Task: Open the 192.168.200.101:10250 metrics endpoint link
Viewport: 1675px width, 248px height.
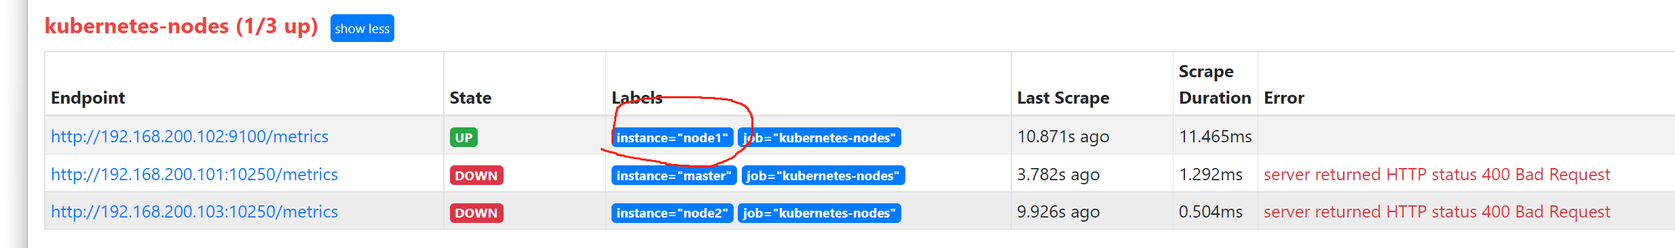Action: (x=194, y=175)
